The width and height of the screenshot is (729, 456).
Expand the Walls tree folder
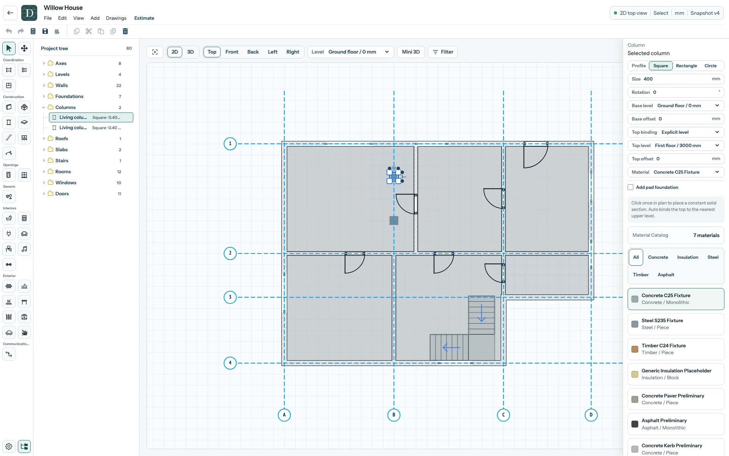click(x=44, y=85)
